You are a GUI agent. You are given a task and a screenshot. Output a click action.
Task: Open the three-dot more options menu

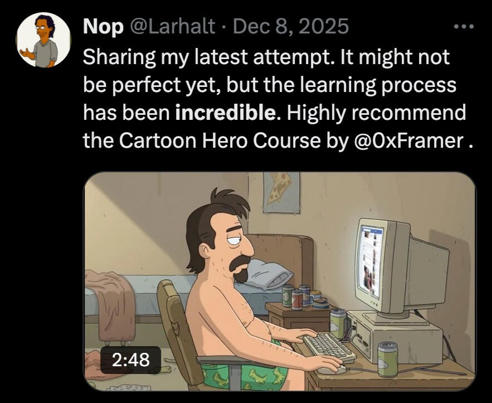coord(464,26)
